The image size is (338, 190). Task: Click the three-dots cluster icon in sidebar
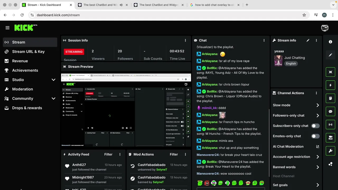(x=330, y=164)
